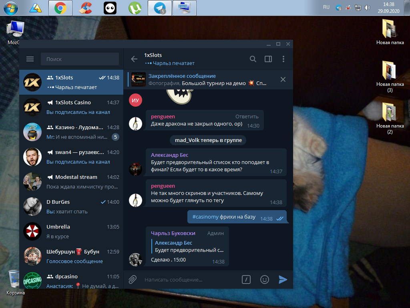Click the RU language indicator
Image resolution: width=410 pixels, height=308 pixels.
pyautogui.click(x=326, y=7)
